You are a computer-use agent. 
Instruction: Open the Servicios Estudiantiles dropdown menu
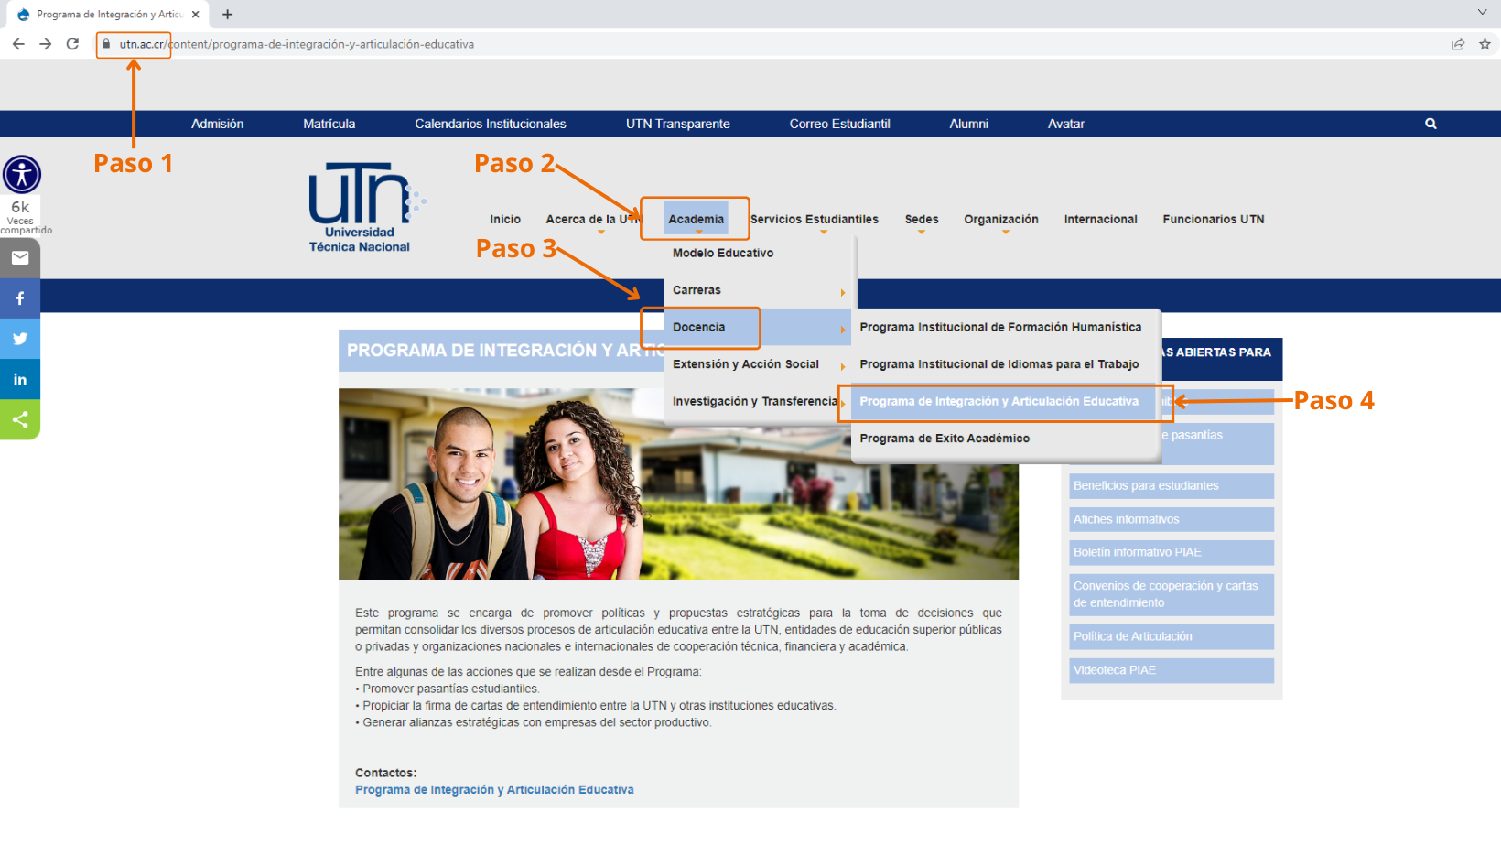[x=814, y=220]
